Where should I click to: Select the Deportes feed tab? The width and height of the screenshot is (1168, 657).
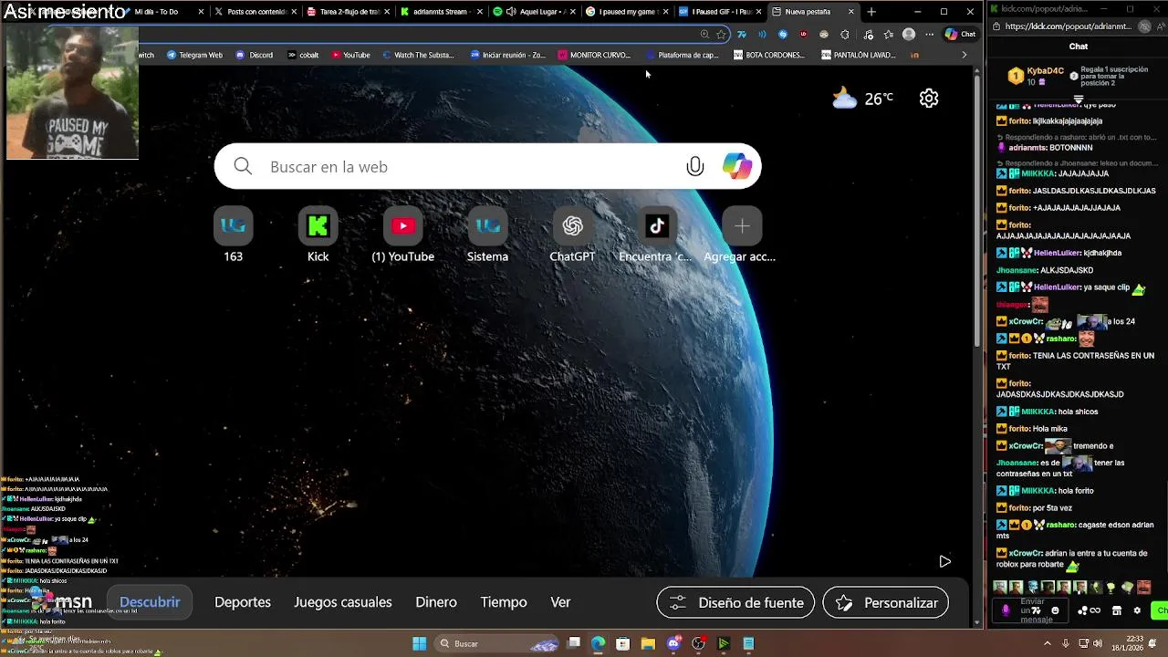(243, 602)
